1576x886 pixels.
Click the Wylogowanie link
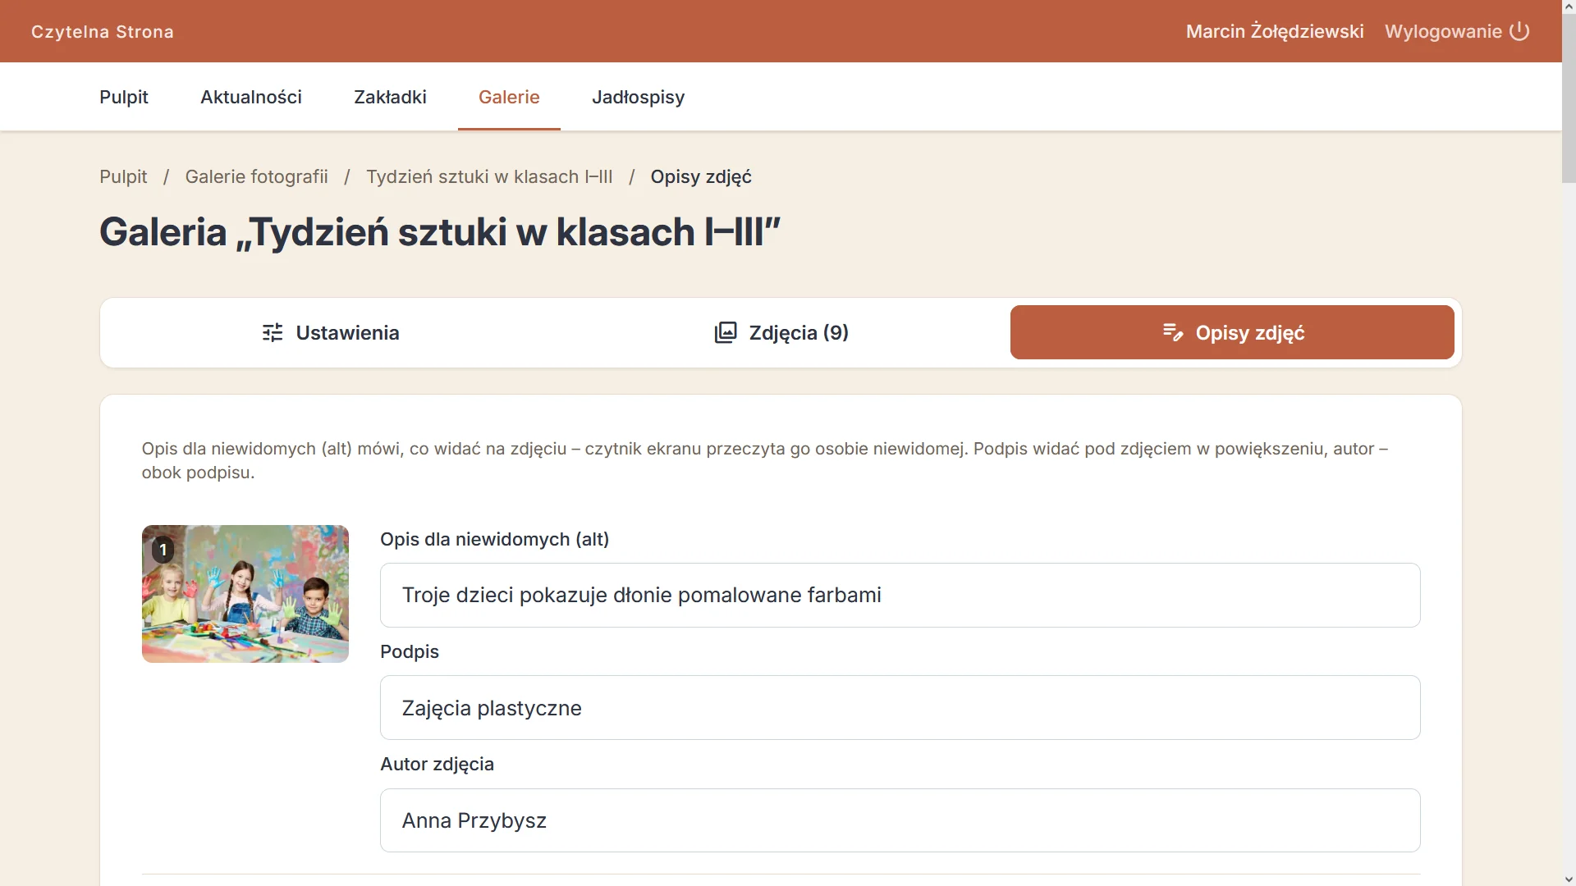pyautogui.click(x=1457, y=31)
